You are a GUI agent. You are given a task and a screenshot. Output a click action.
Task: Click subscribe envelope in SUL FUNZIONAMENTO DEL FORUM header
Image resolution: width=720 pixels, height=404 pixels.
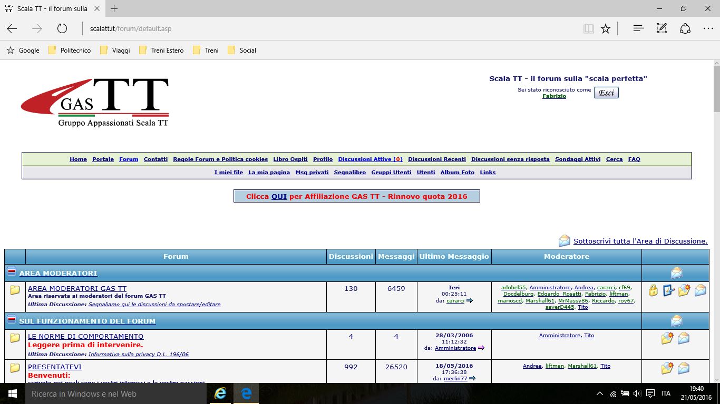677,321
